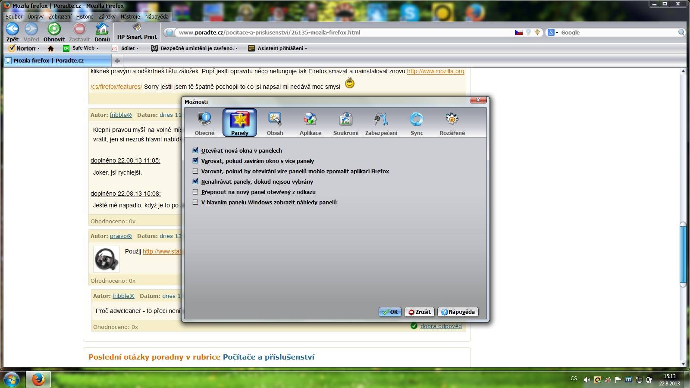Select the Mozila firefox | Poradte.cz tab
690x388 pixels.
pyautogui.click(x=57, y=61)
